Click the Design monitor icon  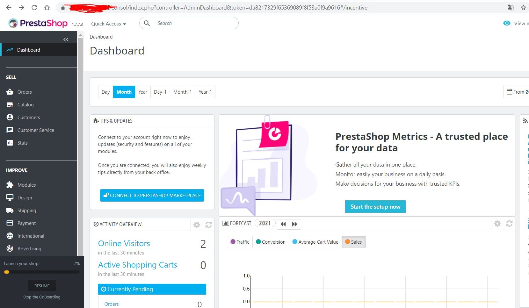pyautogui.click(x=10, y=197)
